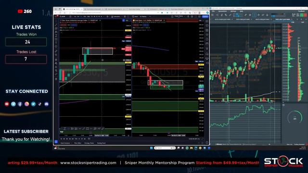Open the ideas lightbulb icon in the right sidebar

tap(207, 49)
